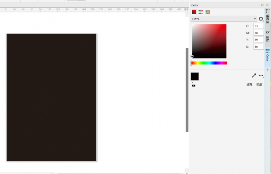Click the horizontal ruler at top
Image resolution: width=271 pixels, height=174 pixels.
94,10
